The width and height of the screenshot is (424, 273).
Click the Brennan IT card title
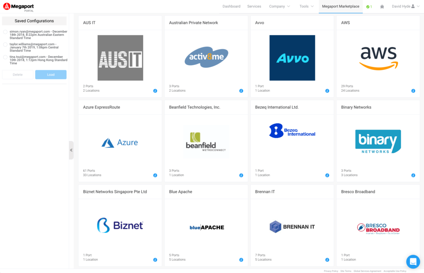click(x=265, y=192)
